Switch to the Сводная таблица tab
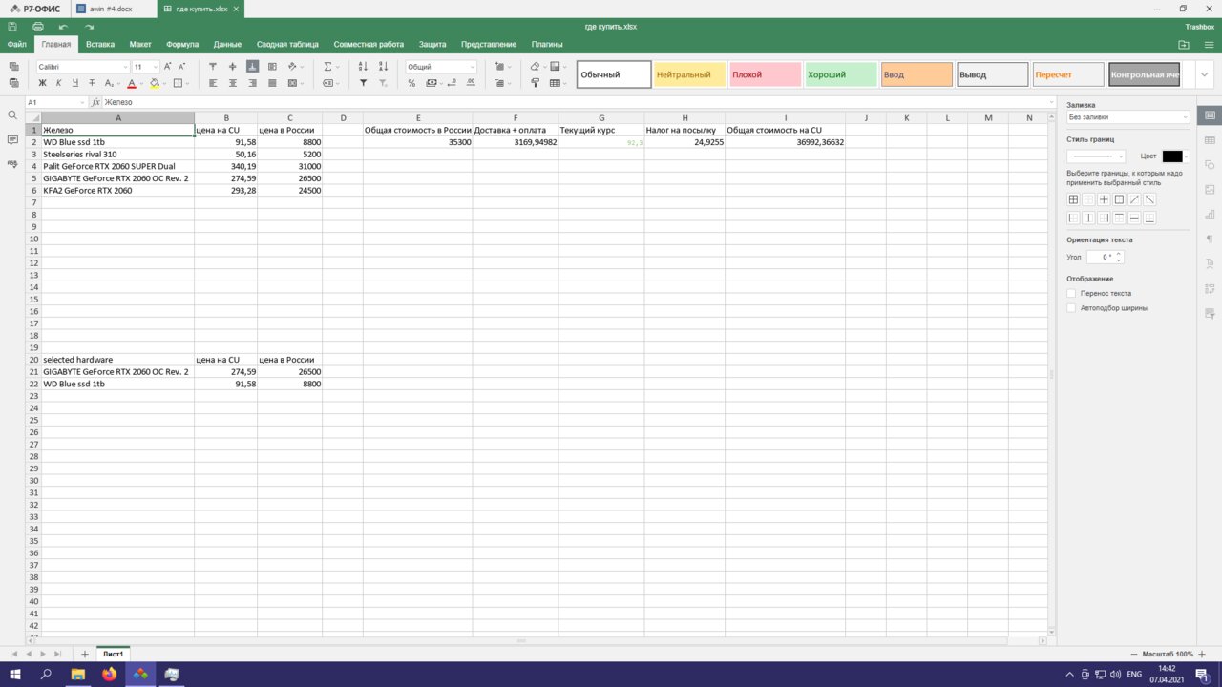The width and height of the screenshot is (1222, 687). pyautogui.click(x=287, y=45)
